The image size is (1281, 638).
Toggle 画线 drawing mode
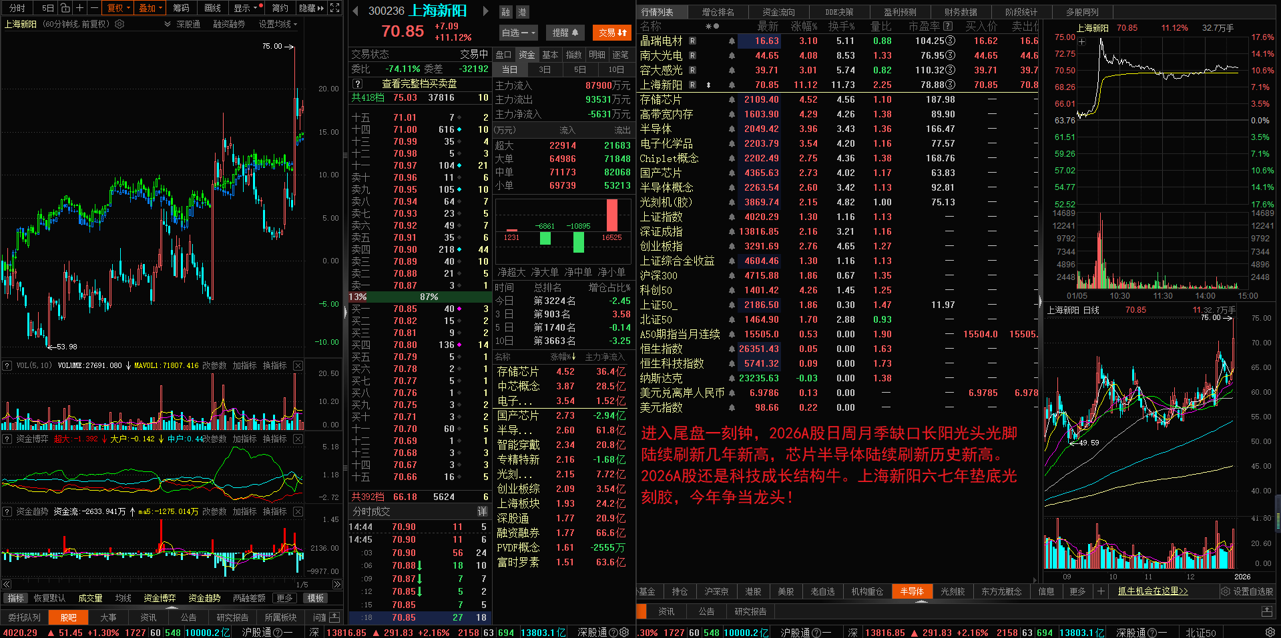tap(212, 8)
